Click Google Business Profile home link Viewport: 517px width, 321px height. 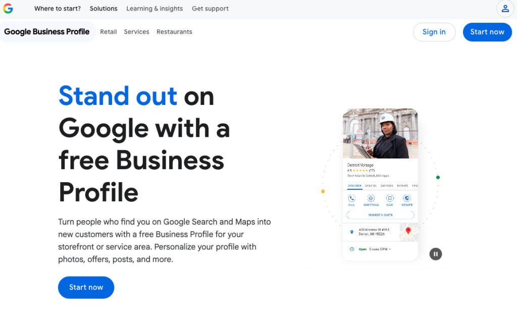tap(47, 31)
